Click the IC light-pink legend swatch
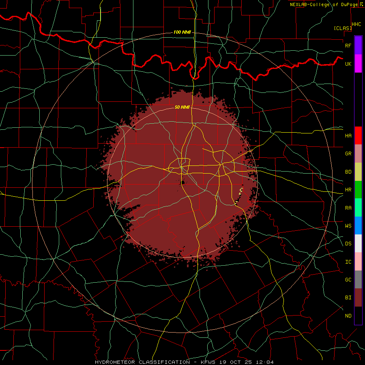Image resolution: width=365 pixels, height=365 pixels. (x=358, y=262)
